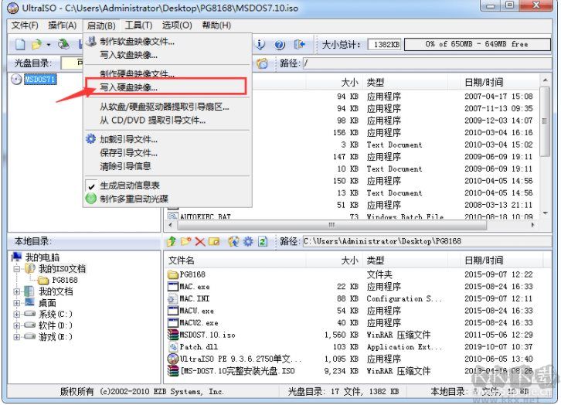
Task: Click the 0% of 650MB capacity bar
Action: pyautogui.click(x=478, y=44)
